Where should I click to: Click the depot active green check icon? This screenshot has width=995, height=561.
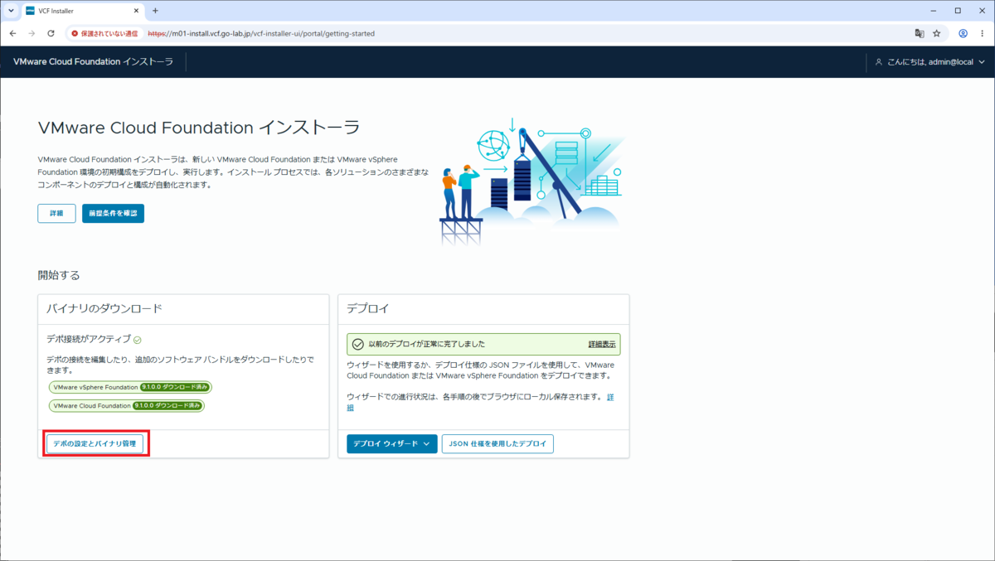tap(138, 340)
